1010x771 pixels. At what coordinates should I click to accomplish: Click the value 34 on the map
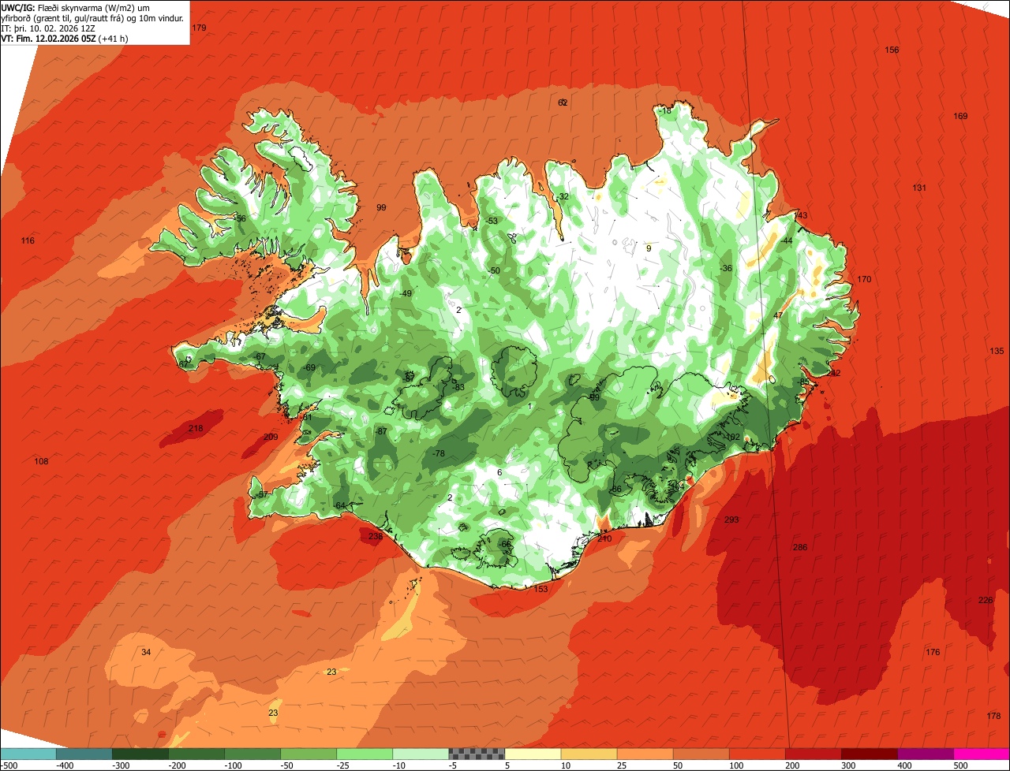(x=146, y=652)
